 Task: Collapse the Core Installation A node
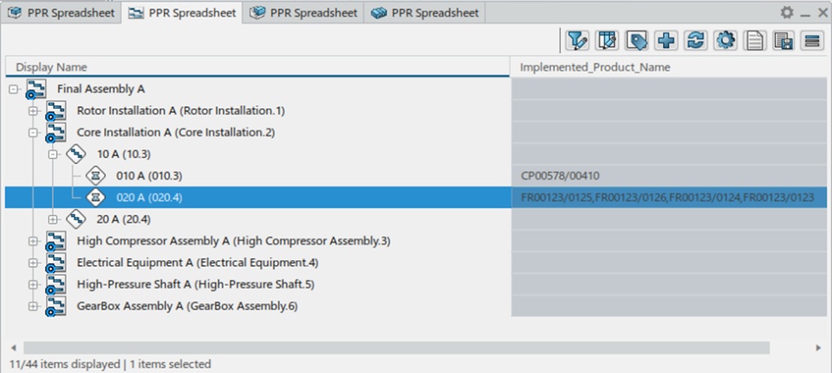pos(34,132)
